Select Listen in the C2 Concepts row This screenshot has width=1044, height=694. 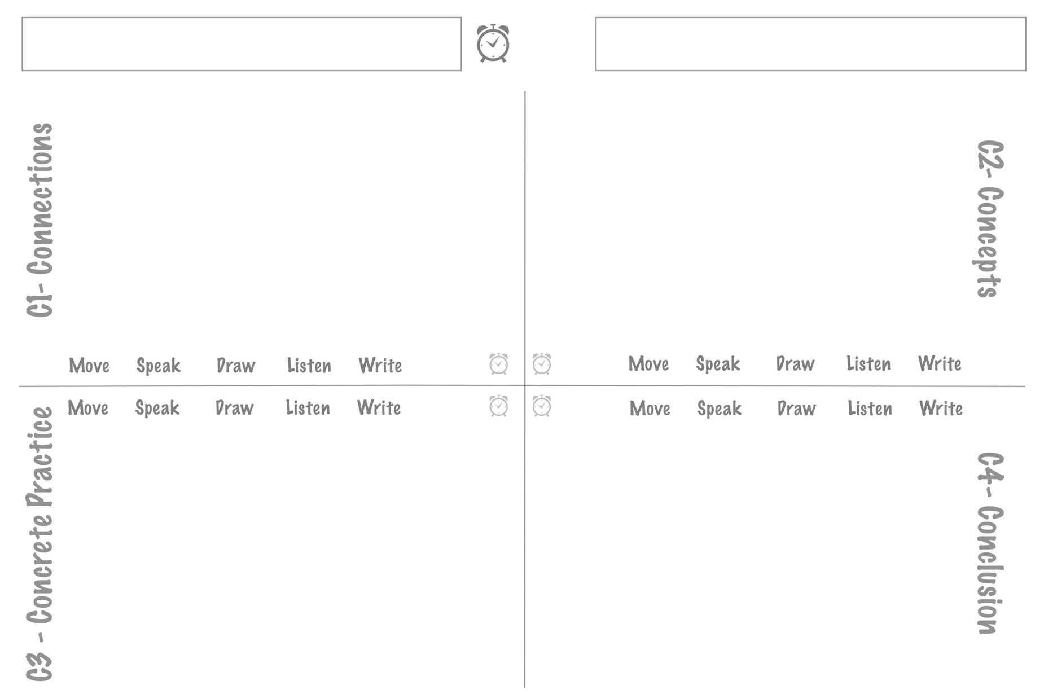point(868,364)
